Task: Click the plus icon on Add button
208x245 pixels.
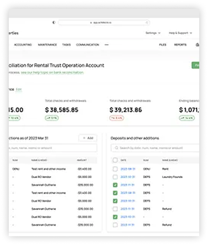Action: pyautogui.click(x=84, y=138)
